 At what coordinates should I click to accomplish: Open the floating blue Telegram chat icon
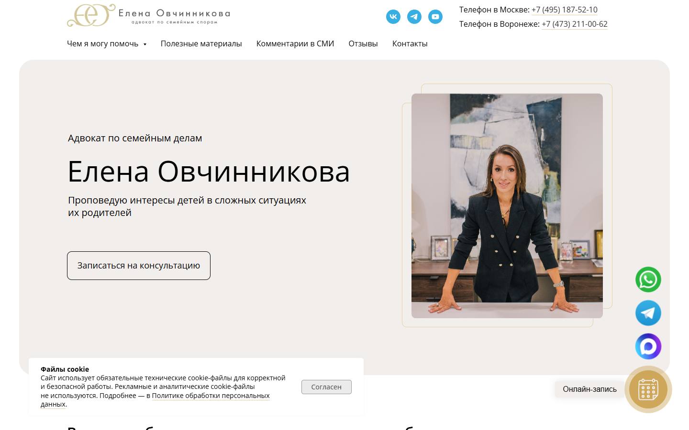(648, 313)
